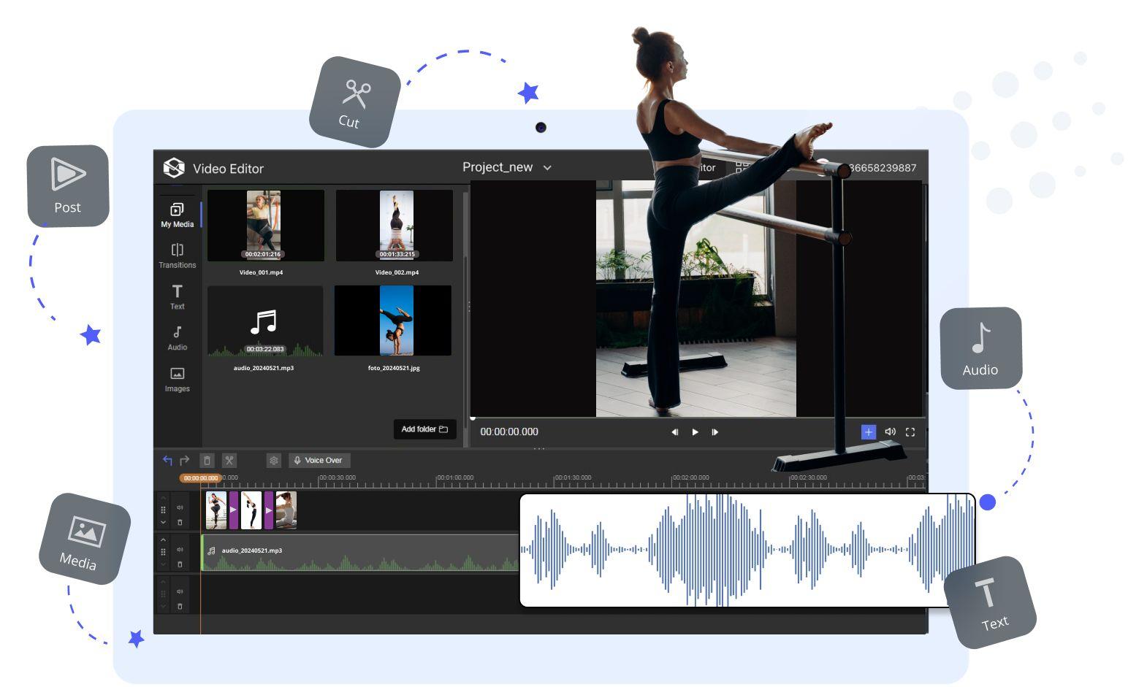
Task: Click the video track down chevron
Action: click(x=163, y=523)
